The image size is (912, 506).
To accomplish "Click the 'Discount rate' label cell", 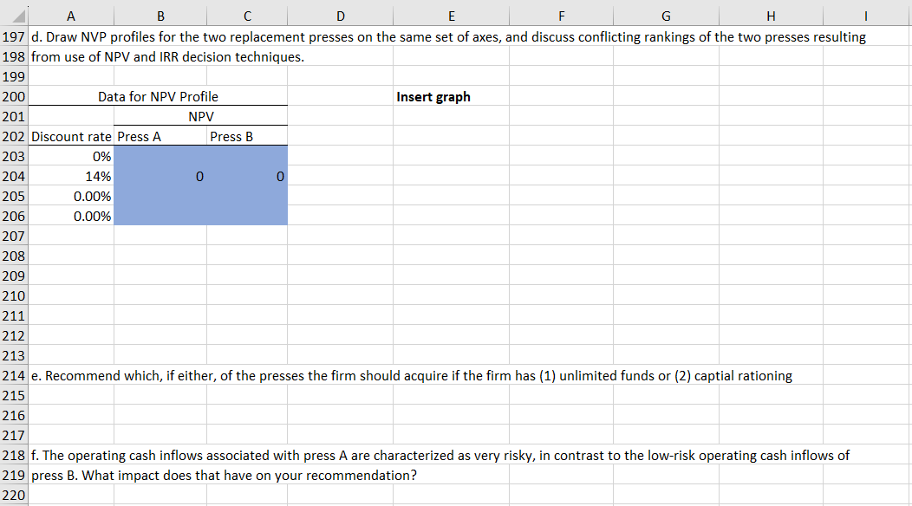I will (71, 136).
